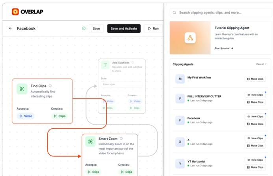Focus the search clipping agents field
Viewport: 273px width, 176px height.
221,13
